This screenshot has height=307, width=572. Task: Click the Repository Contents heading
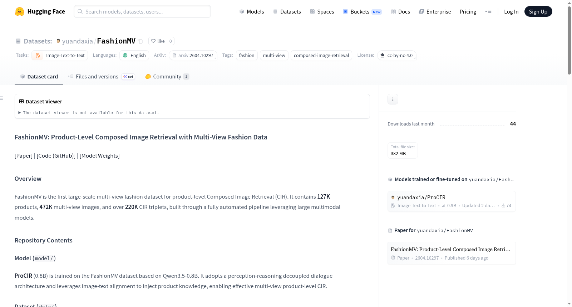[44, 240]
